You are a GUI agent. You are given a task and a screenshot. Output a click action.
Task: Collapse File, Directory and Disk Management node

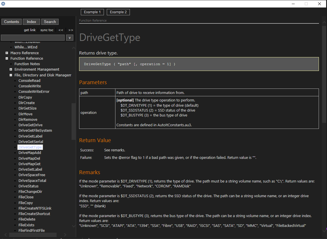(11, 75)
